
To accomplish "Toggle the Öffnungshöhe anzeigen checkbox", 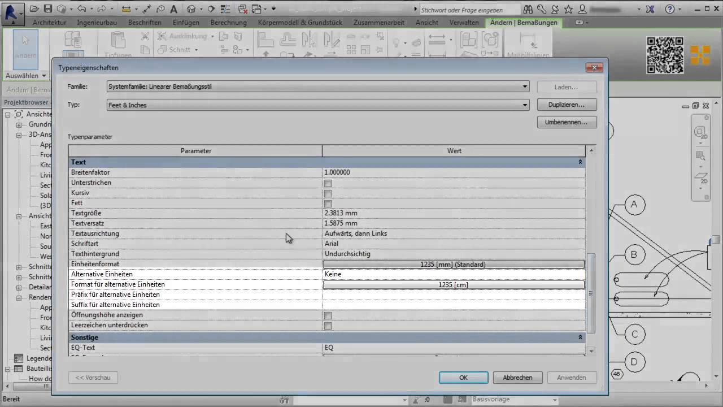I will [x=328, y=315].
